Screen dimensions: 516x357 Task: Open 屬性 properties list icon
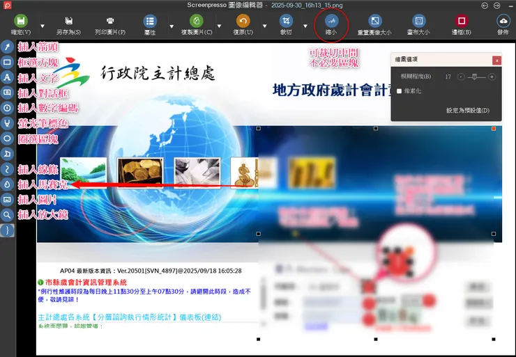tap(150, 21)
